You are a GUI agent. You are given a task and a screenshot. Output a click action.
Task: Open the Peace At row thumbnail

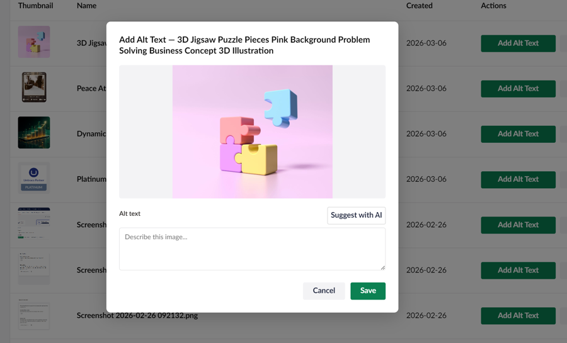pos(34,87)
